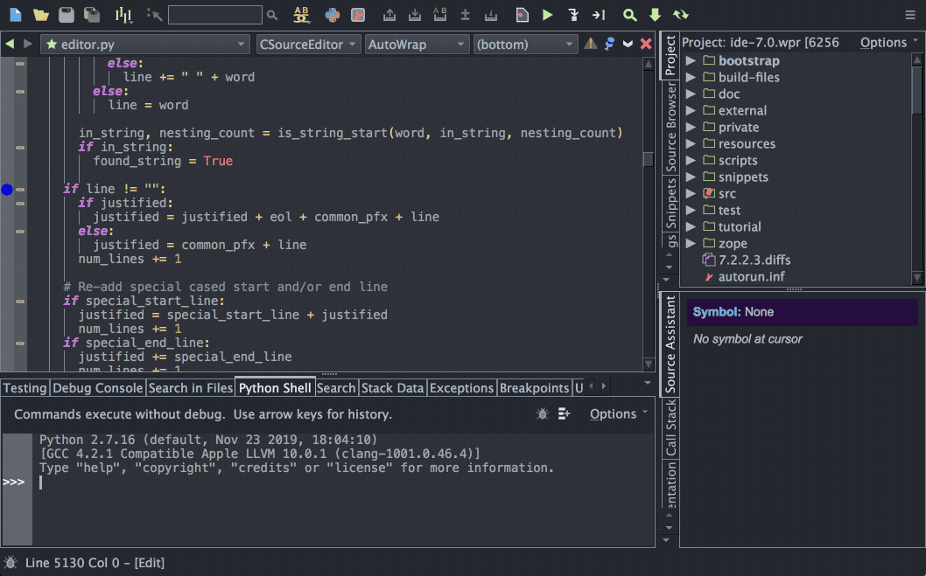
Task: Click the toolbar search input field
Action: click(214, 15)
